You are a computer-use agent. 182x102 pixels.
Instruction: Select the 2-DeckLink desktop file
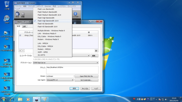[x=7, y=48]
